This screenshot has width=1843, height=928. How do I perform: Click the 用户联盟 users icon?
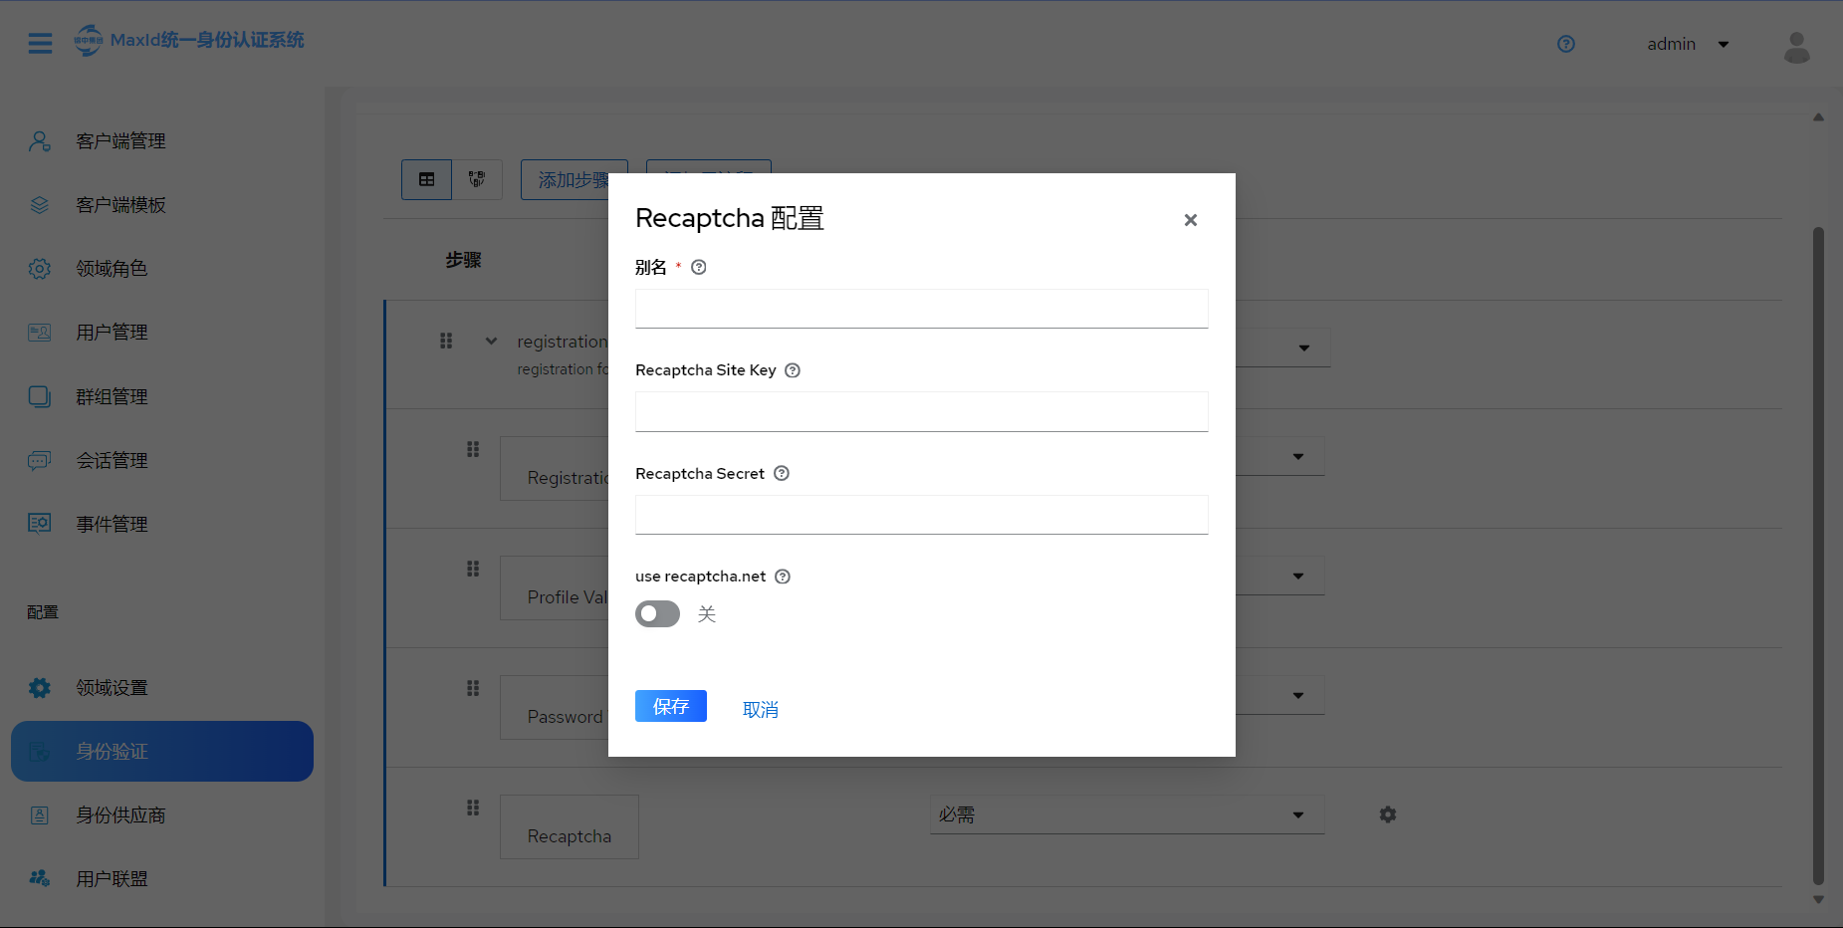tap(40, 878)
